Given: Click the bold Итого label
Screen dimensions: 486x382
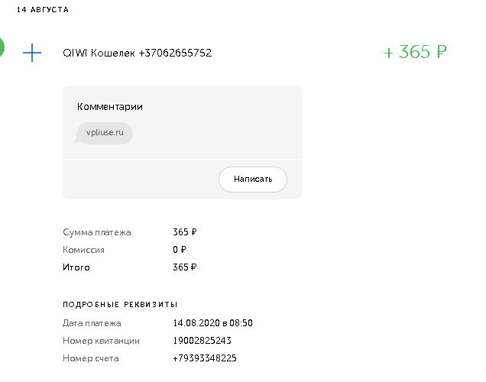Looking at the screenshot, I should pyautogui.click(x=76, y=267).
